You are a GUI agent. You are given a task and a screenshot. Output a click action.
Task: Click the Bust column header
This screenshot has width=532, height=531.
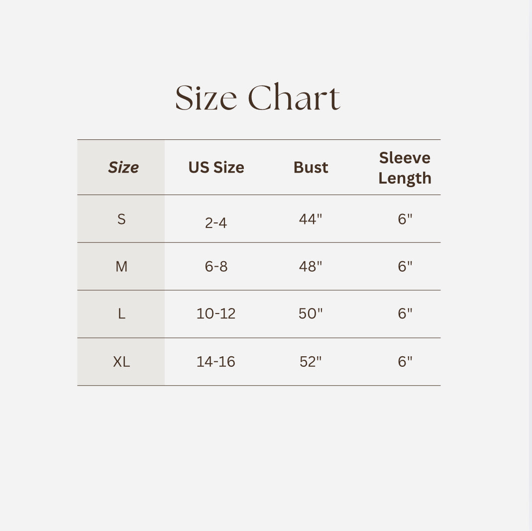point(311,167)
